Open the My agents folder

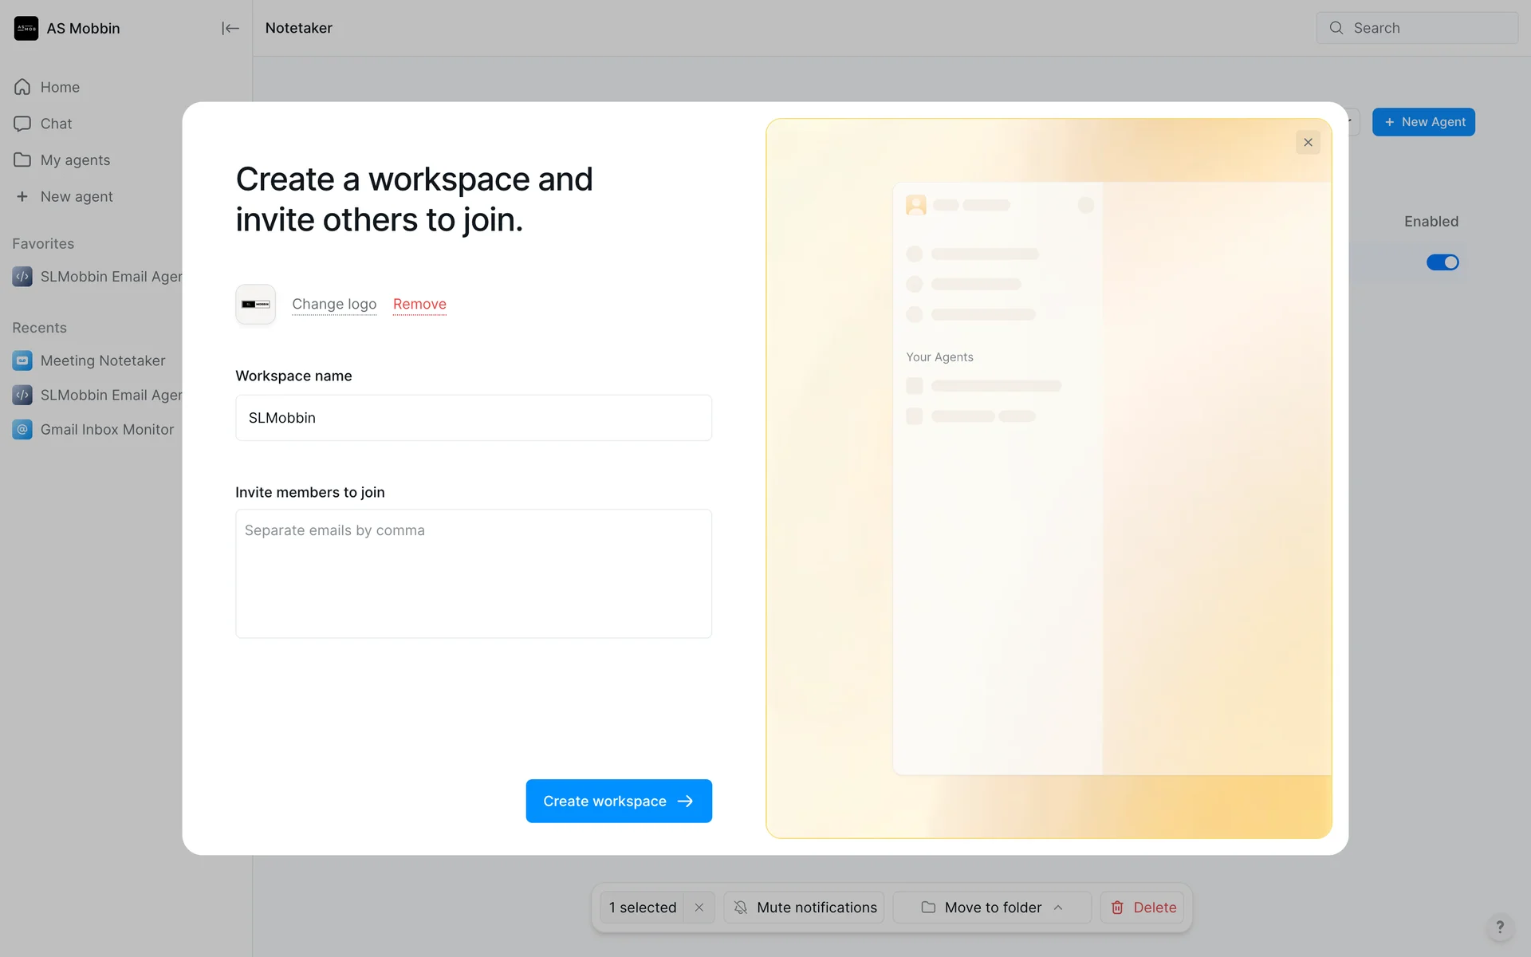(75, 160)
